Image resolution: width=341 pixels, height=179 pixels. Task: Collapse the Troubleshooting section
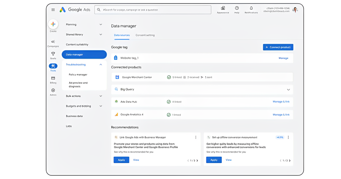(101, 65)
